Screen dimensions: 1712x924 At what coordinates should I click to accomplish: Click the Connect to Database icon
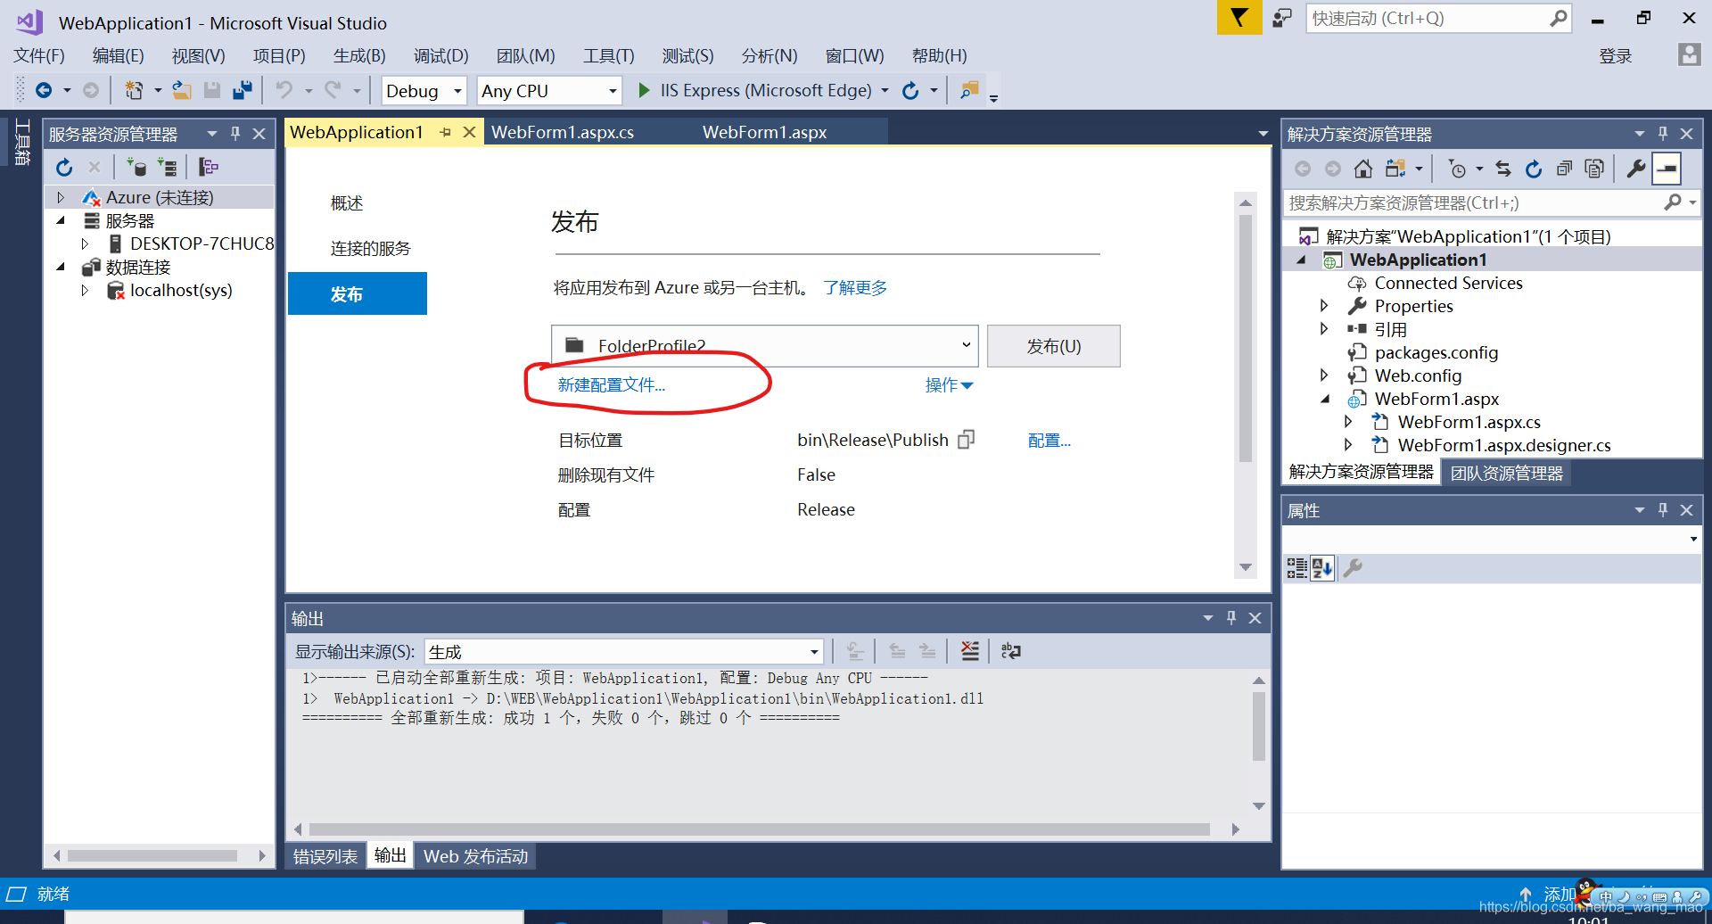136,167
